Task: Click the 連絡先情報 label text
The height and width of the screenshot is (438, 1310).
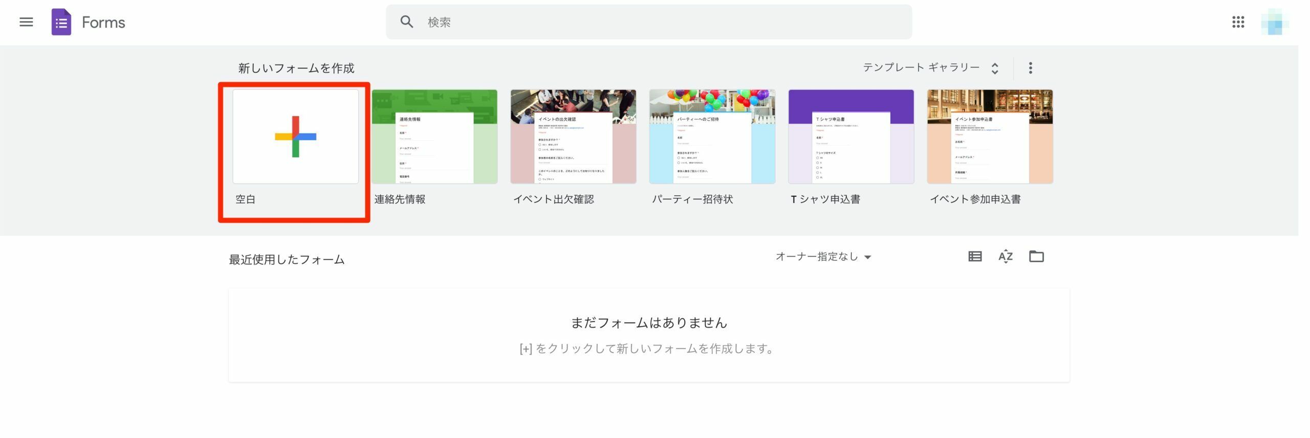Action: point(400,199)
